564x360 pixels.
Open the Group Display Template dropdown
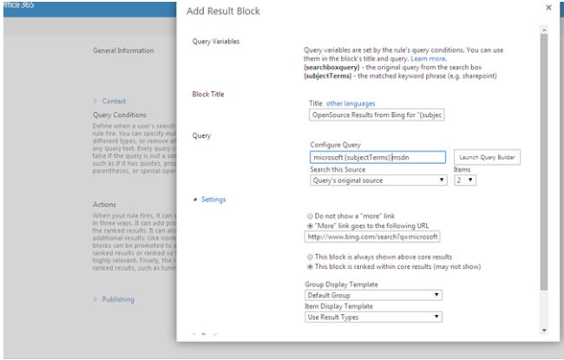[x=375, y=295]
